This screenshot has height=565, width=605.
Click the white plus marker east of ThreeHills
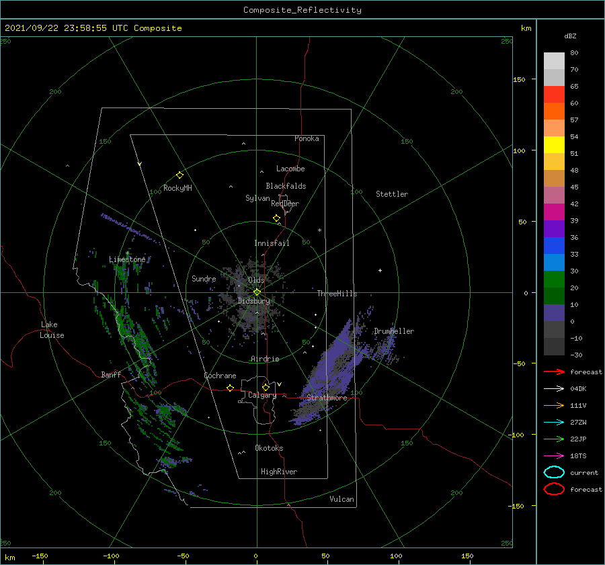380,270
